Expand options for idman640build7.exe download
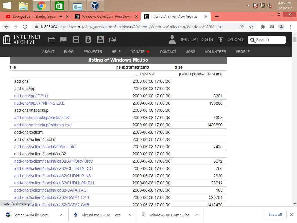The height and width of the screenshot is (223, 297). (62, 215)
